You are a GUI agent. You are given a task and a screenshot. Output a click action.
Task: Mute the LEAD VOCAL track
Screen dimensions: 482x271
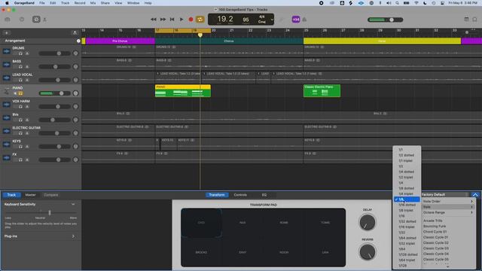pos(15,80)
